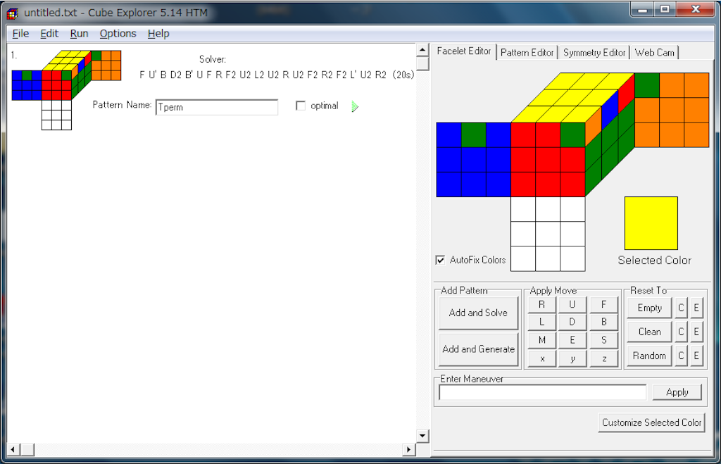Click the C button next to Random

pos(681,356)
